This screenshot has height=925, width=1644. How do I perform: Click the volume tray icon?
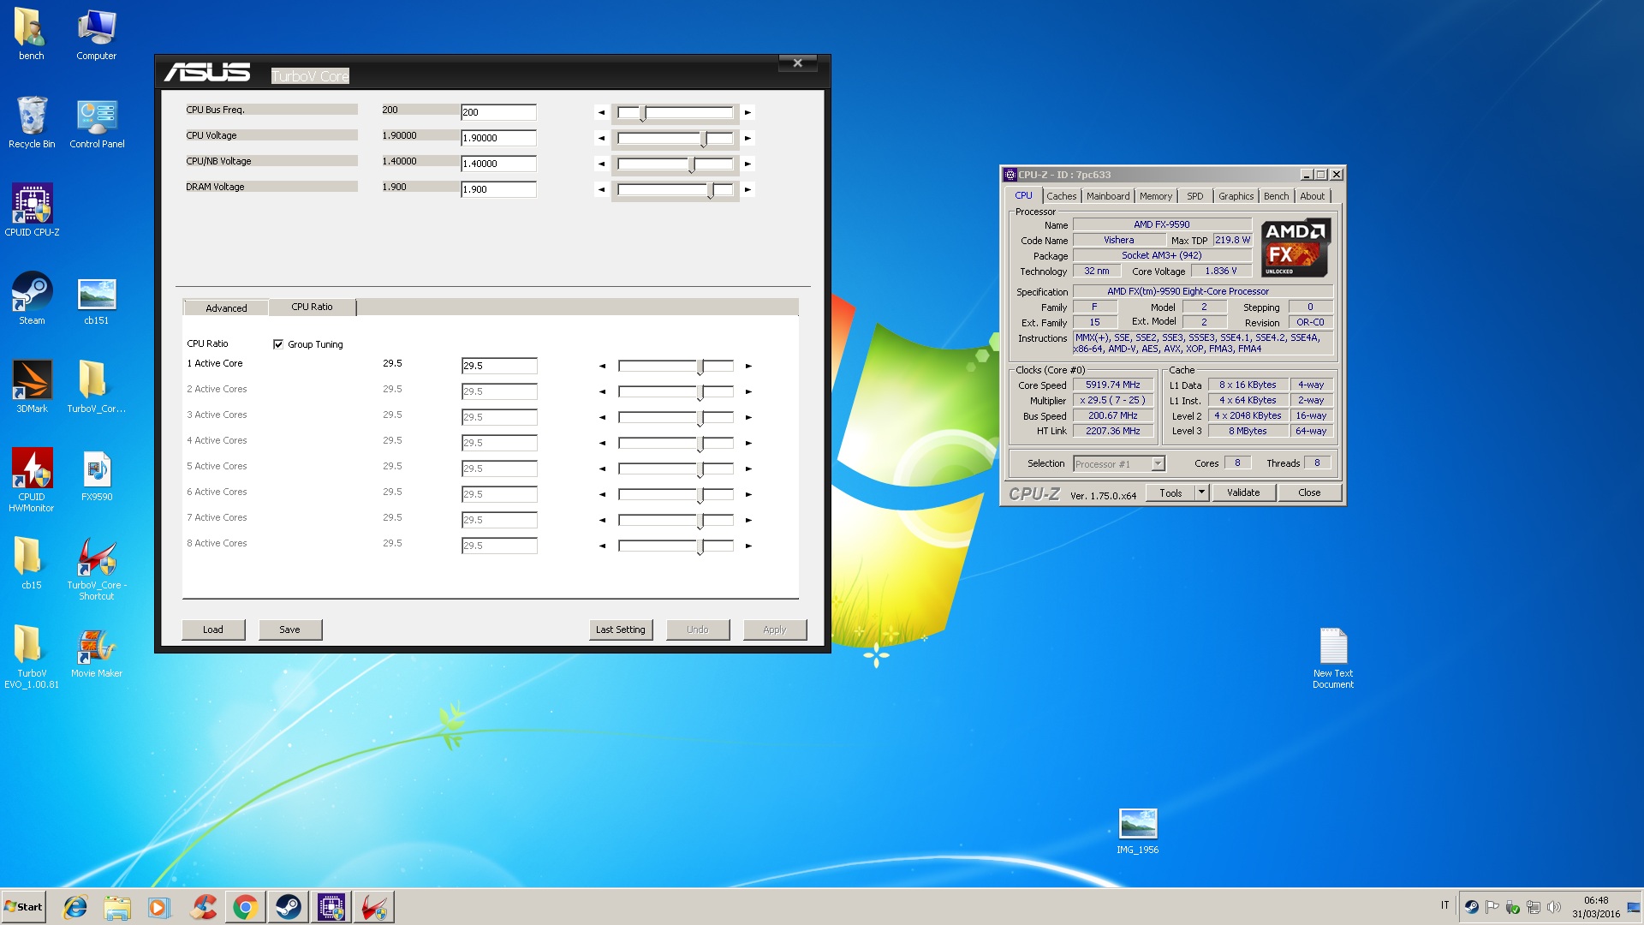[x=1554, y=907]
